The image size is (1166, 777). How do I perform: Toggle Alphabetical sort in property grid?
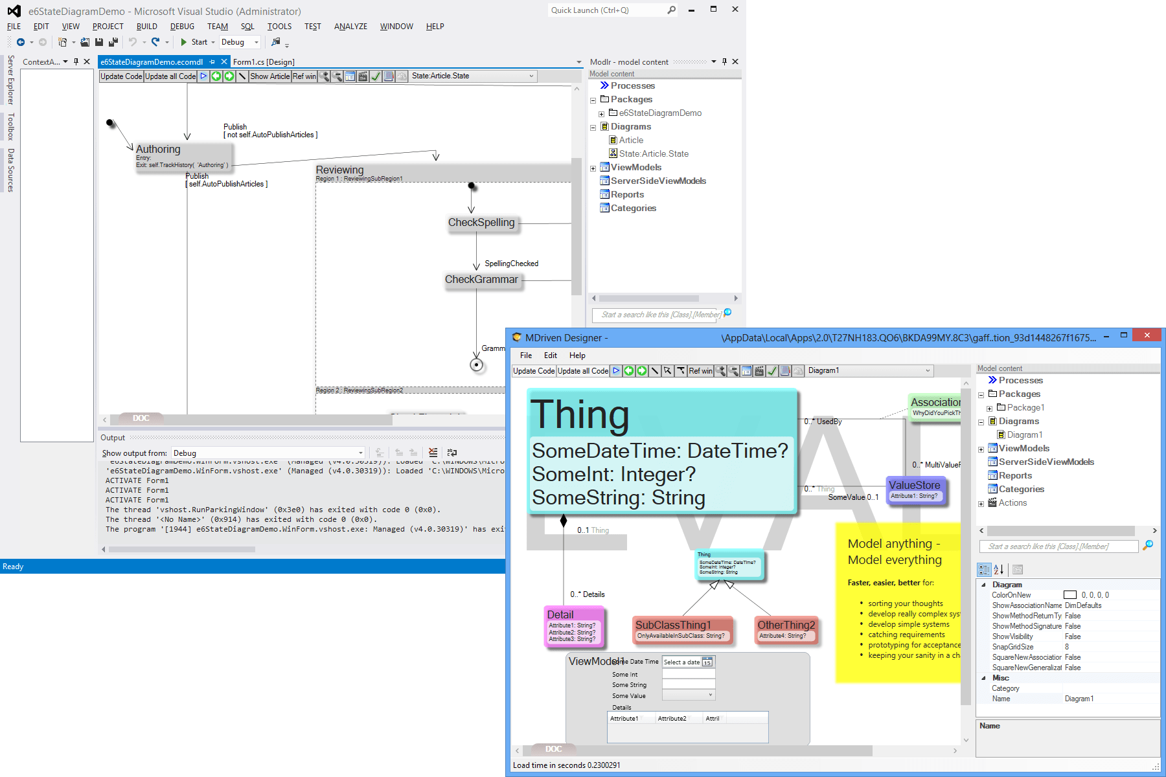coord(999,570)
